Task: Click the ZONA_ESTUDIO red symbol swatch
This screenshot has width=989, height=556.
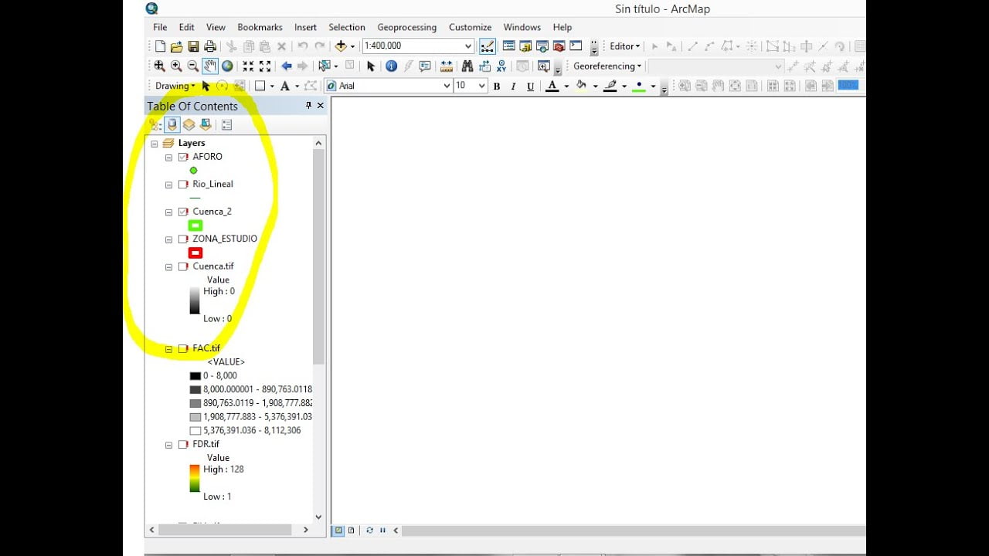Action: pyautogui.click(x=195, y=253)
